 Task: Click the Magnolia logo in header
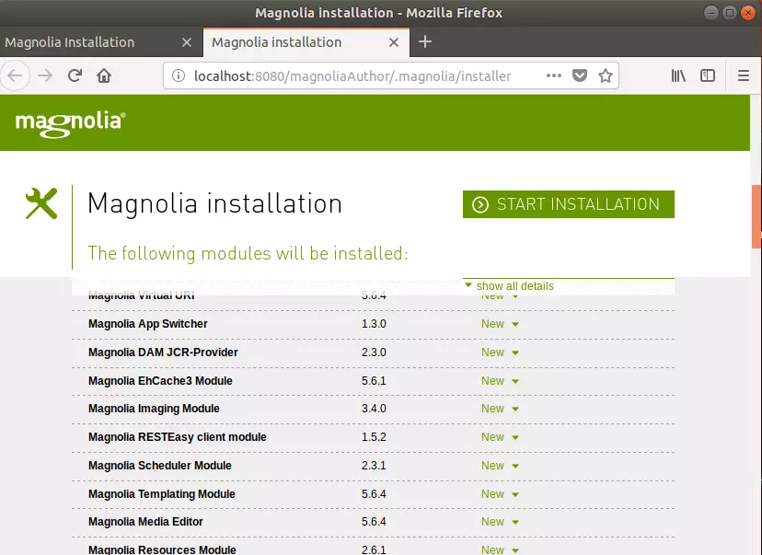[71, 124]
